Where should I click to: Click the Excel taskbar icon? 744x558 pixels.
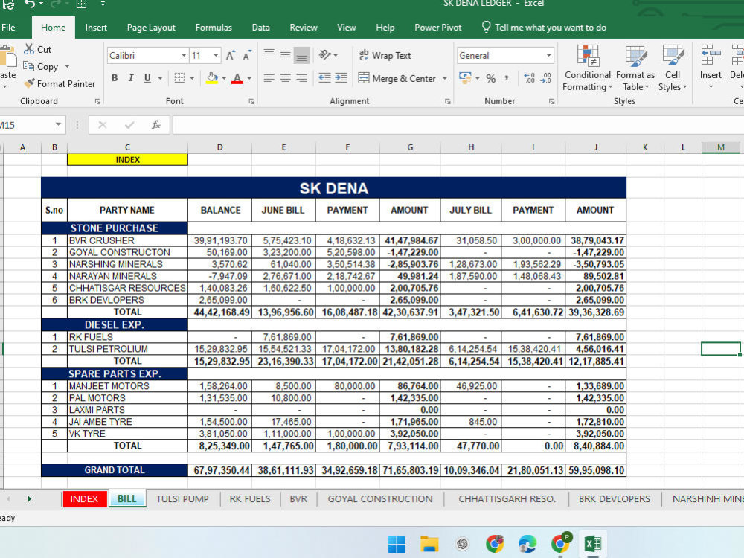coord(592,544)
